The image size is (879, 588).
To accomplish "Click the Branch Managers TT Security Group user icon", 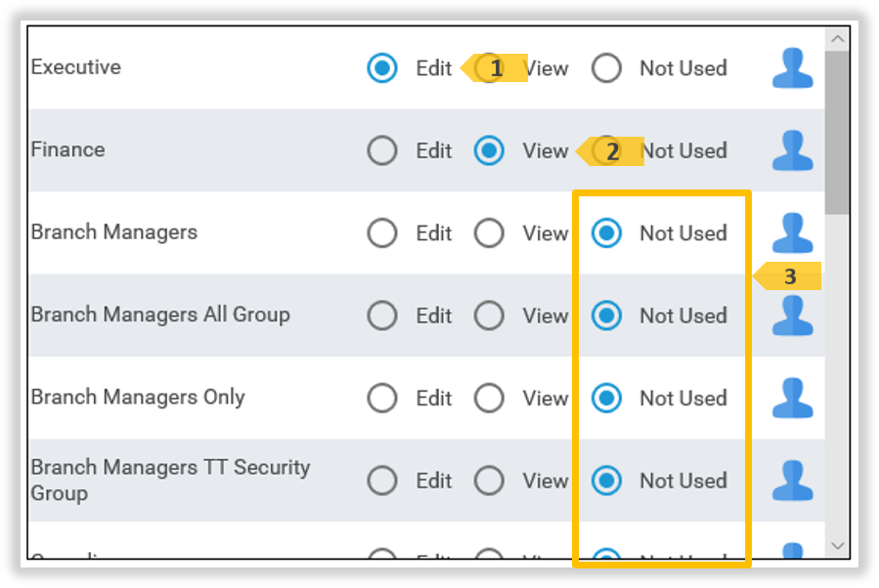I will [792, 481].
